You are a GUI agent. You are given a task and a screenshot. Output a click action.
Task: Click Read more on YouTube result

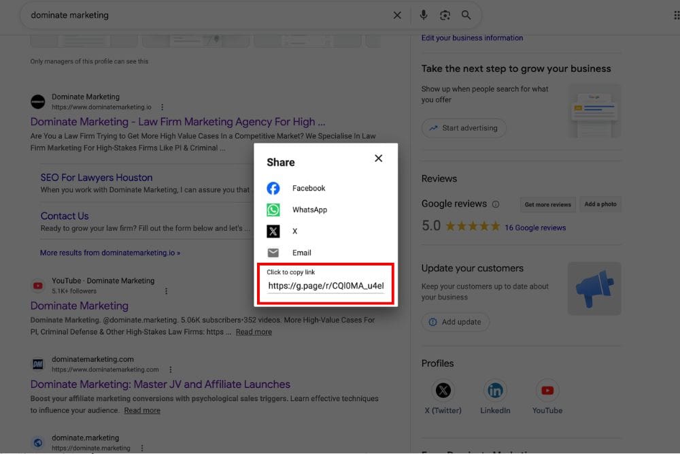pos(254,332)
